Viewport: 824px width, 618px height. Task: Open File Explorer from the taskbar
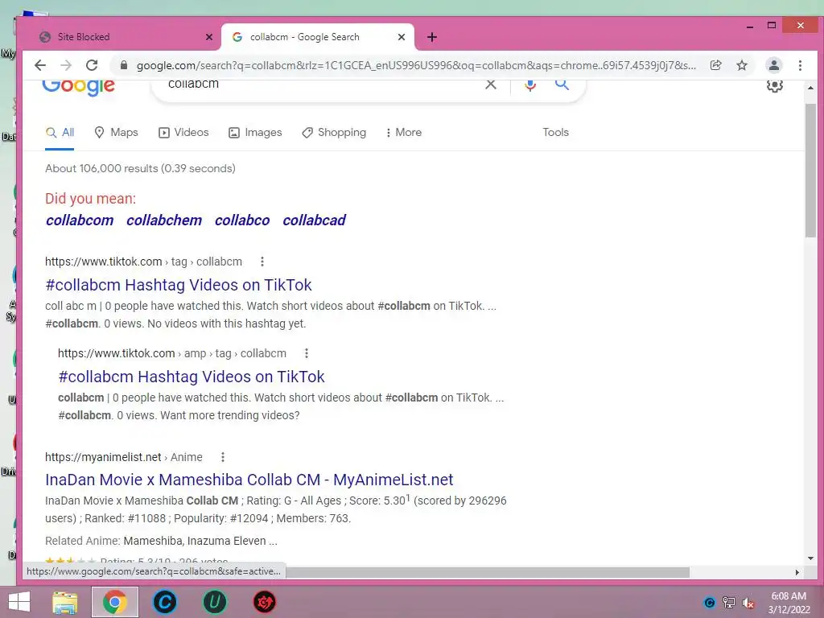point(65,602)
